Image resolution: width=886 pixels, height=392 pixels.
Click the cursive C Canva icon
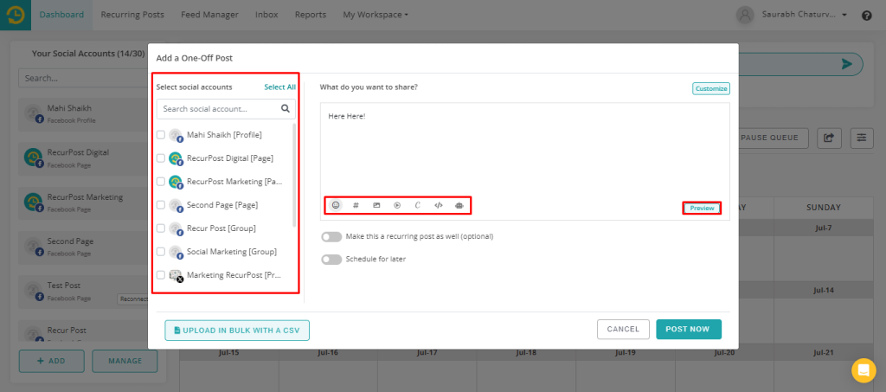click(418, 206)
